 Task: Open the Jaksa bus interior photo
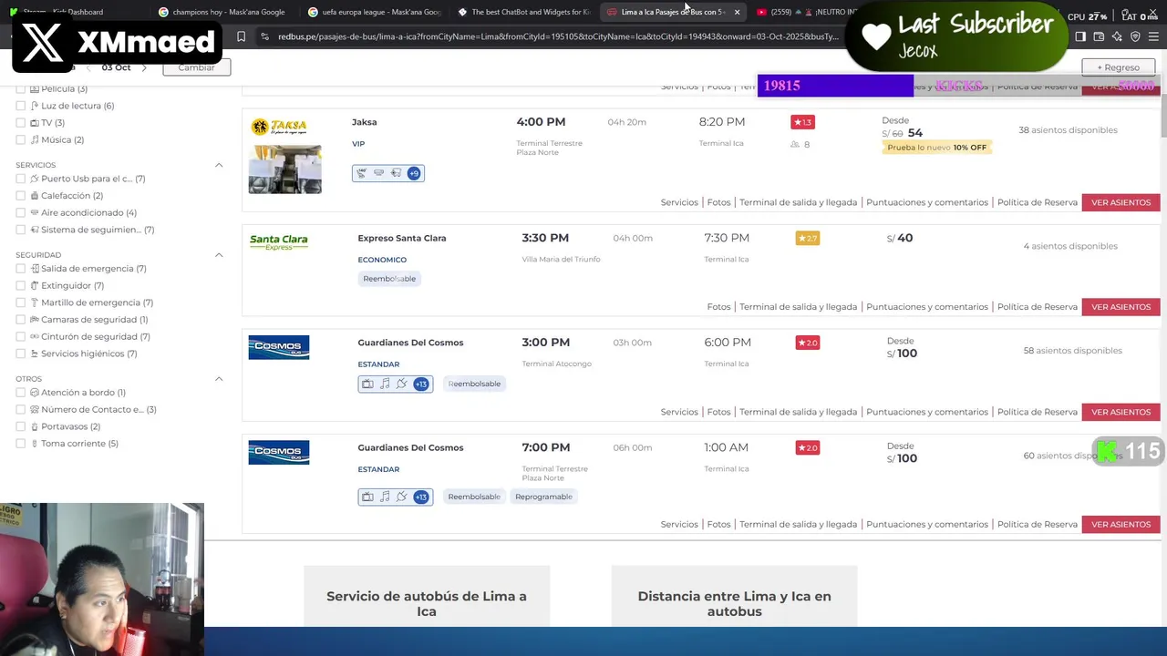click(285, 169)
